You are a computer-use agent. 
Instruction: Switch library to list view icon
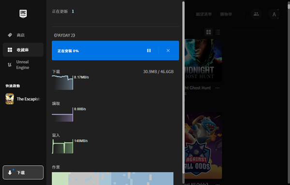click(217, 32)
